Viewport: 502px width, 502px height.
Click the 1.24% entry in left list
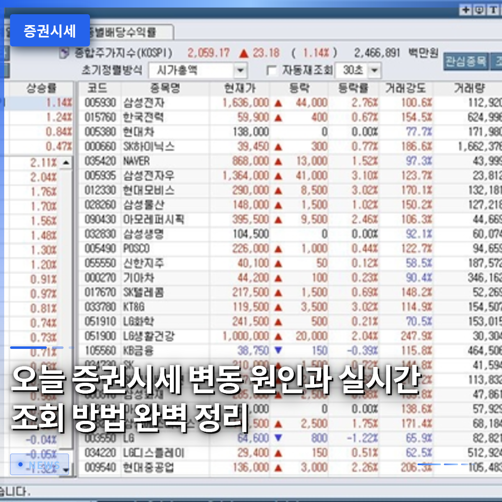click(59, 118)
